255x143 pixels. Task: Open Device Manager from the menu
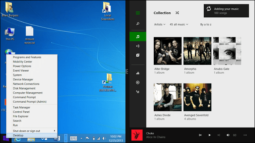[x=32, y=80]
